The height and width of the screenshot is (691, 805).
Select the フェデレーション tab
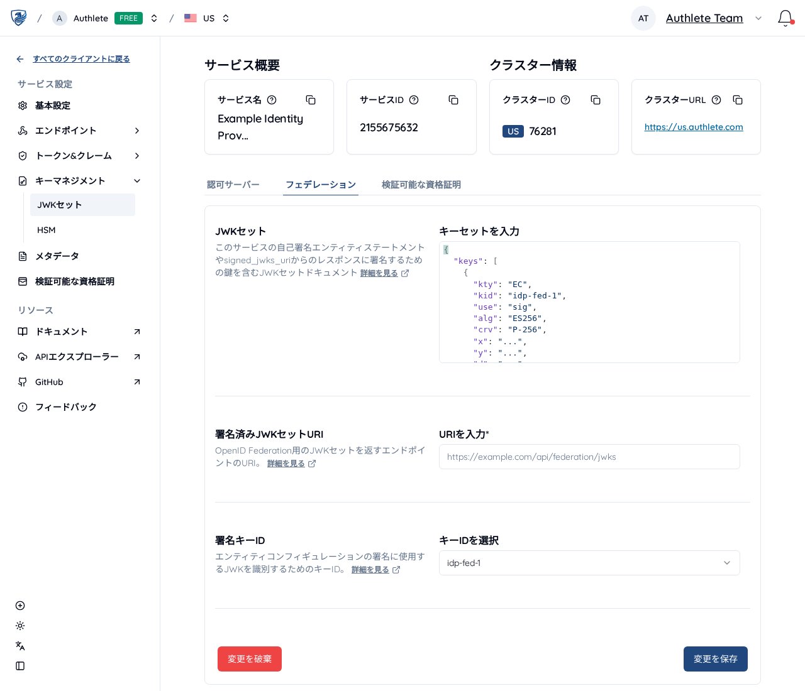[321, 185]
